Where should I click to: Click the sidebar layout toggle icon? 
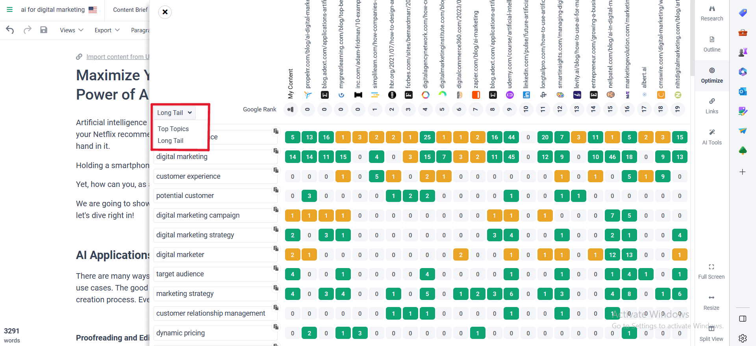[x=743, y=319]
